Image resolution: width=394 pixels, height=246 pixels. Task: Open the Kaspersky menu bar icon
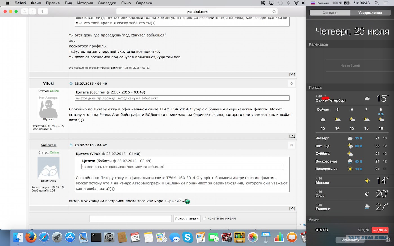pos(263,3)
